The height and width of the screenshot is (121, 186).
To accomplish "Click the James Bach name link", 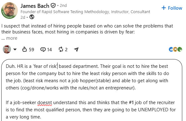I will pyautogui.click(x=35, y=6).
